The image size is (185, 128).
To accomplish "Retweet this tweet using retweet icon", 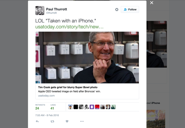I will click(52, 121).
